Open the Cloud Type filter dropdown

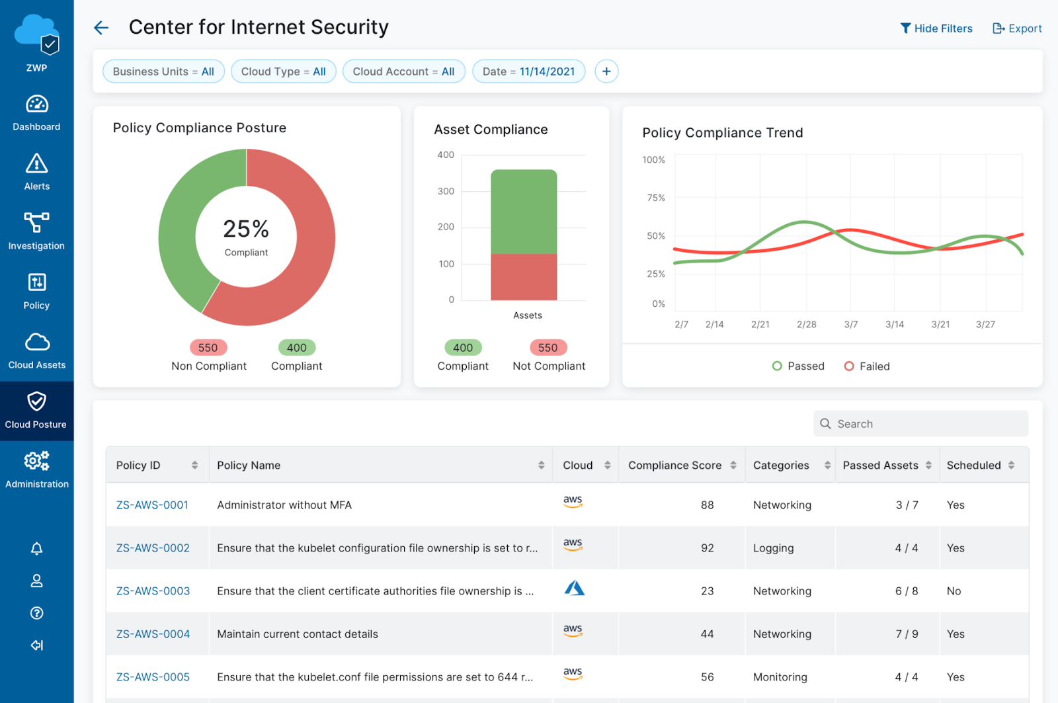click(x=283, y=71)
